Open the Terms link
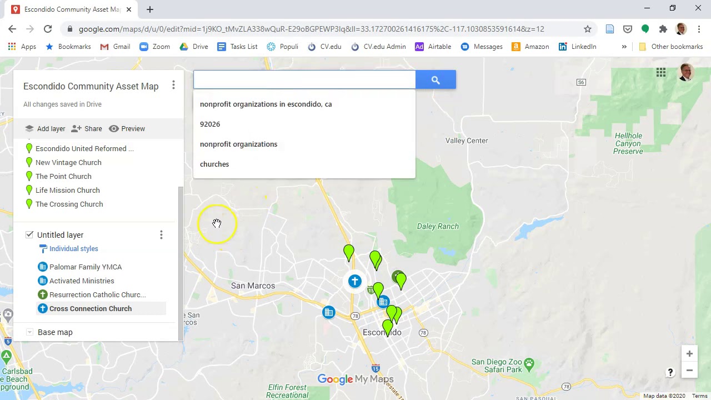 [x=699, y=396]
